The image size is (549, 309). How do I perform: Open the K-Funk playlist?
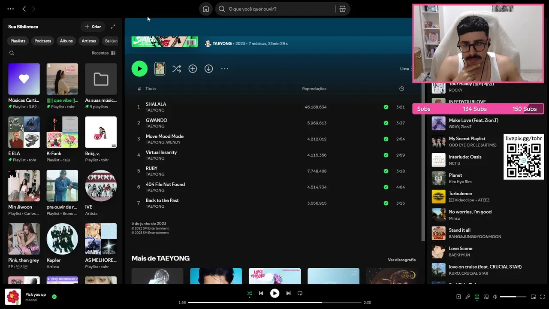(x=62, y=139)
